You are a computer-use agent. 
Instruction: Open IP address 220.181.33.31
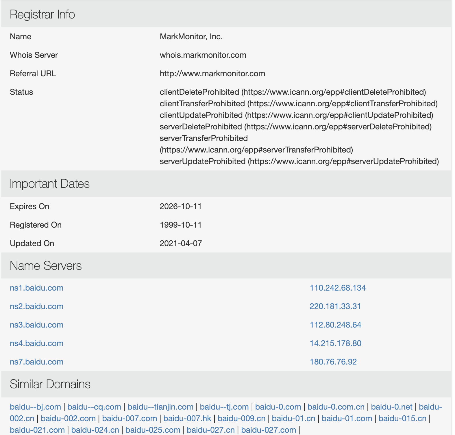(335, 306)
